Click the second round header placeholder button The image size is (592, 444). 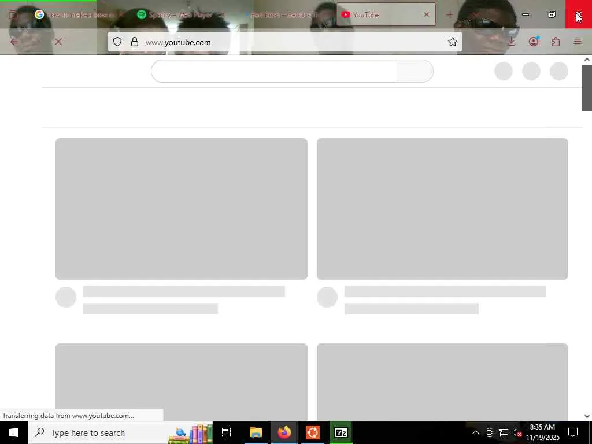pos(531,71)
